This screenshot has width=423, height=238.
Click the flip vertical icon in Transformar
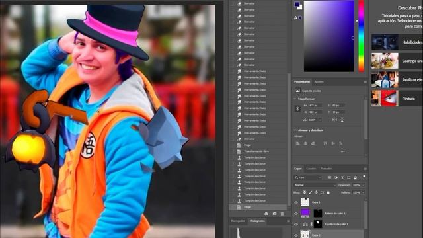point(342,120)
